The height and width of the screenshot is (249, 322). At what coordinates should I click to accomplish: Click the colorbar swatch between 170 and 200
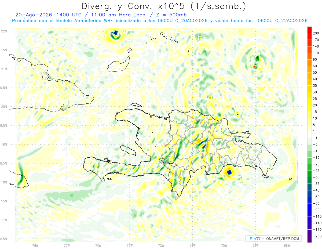pos(309,36)
